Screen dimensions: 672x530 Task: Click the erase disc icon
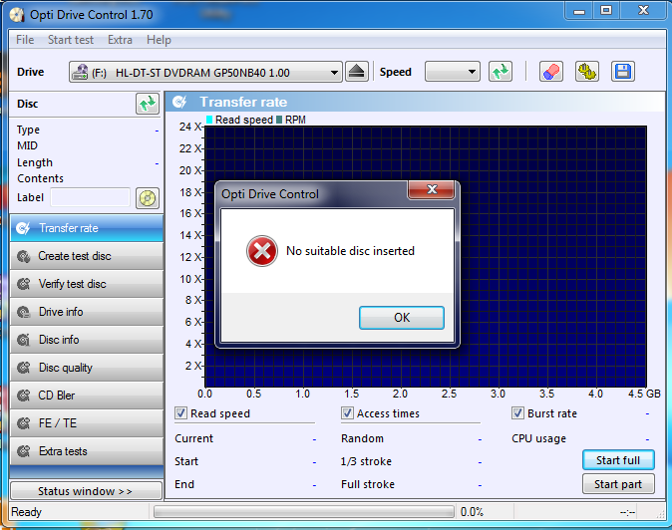(x=550, y=72)
